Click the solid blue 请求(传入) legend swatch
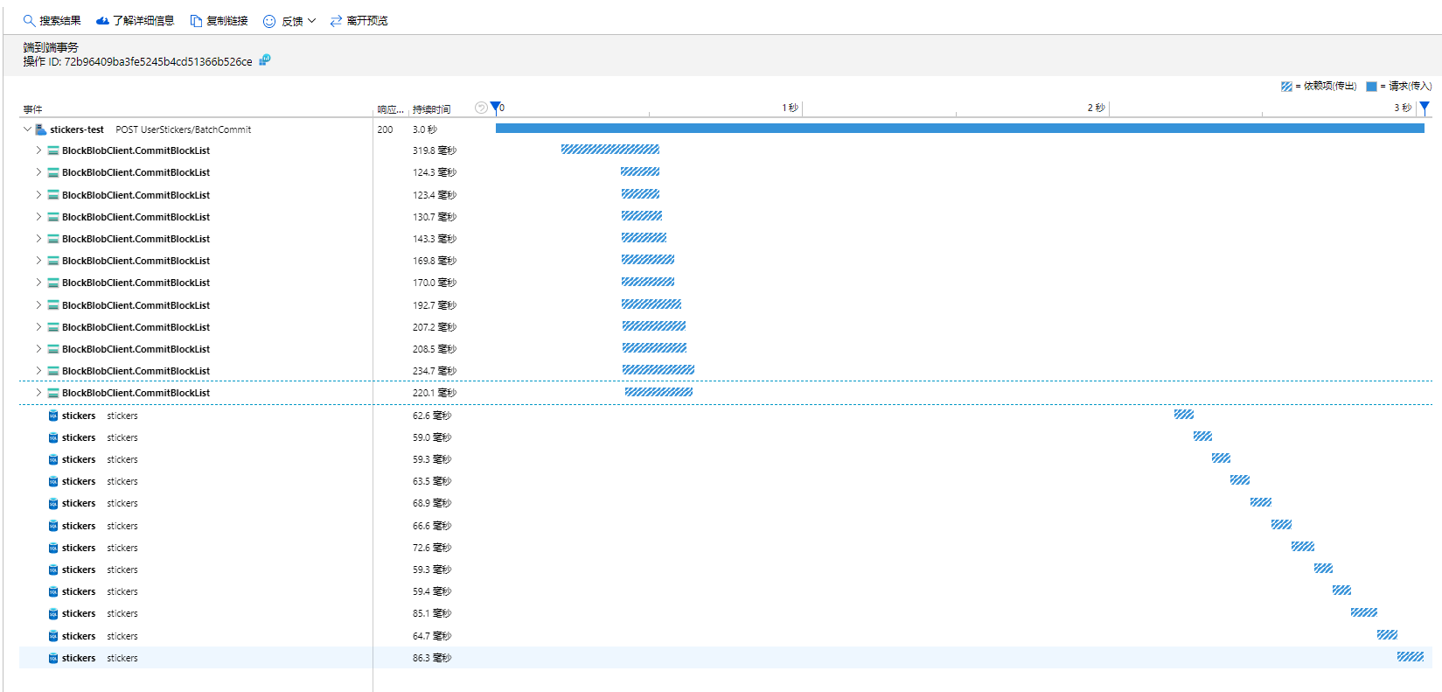The image size is (1442, 692). click(x=1371, y=86)
